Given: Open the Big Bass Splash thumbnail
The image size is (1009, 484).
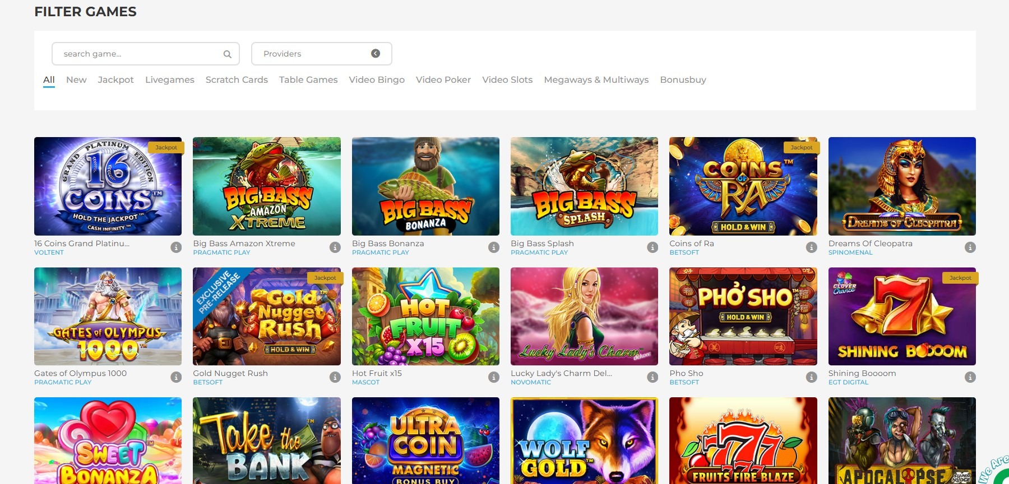Looking at the screenshot, I should [x=584, y=186].
